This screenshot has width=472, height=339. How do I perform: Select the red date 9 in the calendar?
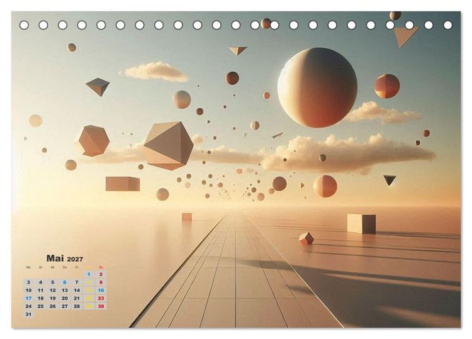pyautogui.click(x=101, y=282)
